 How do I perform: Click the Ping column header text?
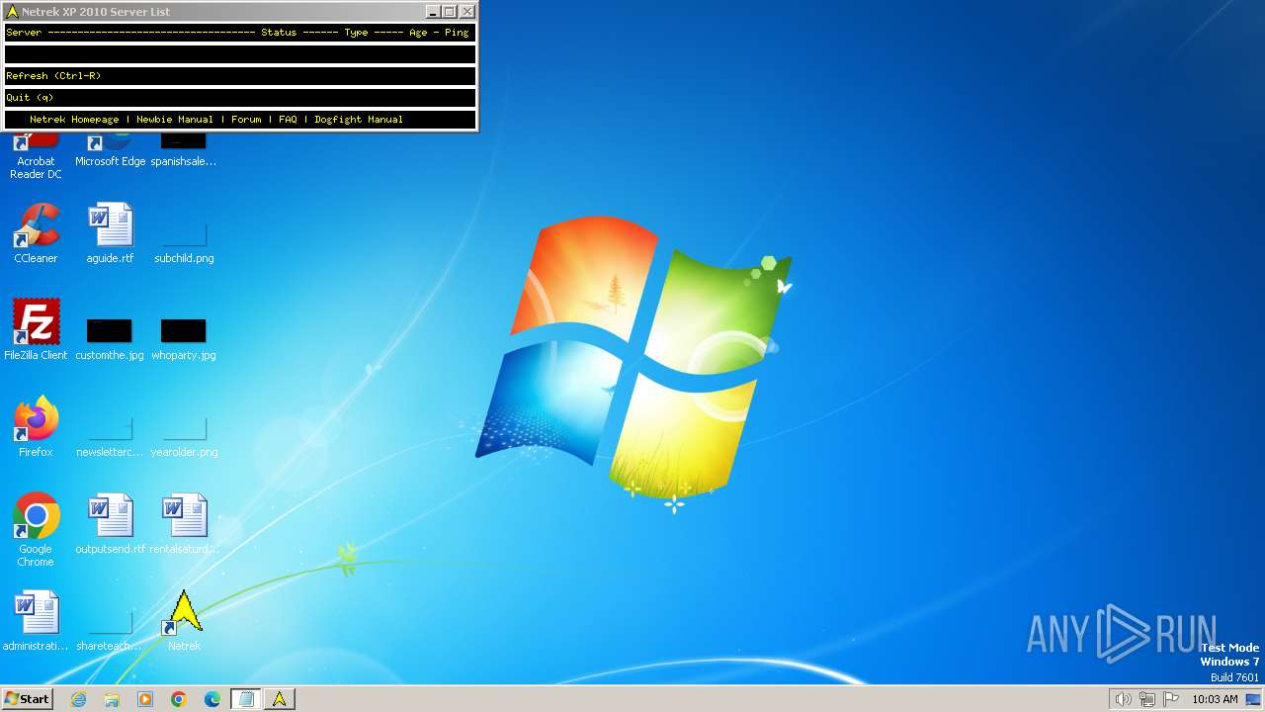(x=457, y=33)
